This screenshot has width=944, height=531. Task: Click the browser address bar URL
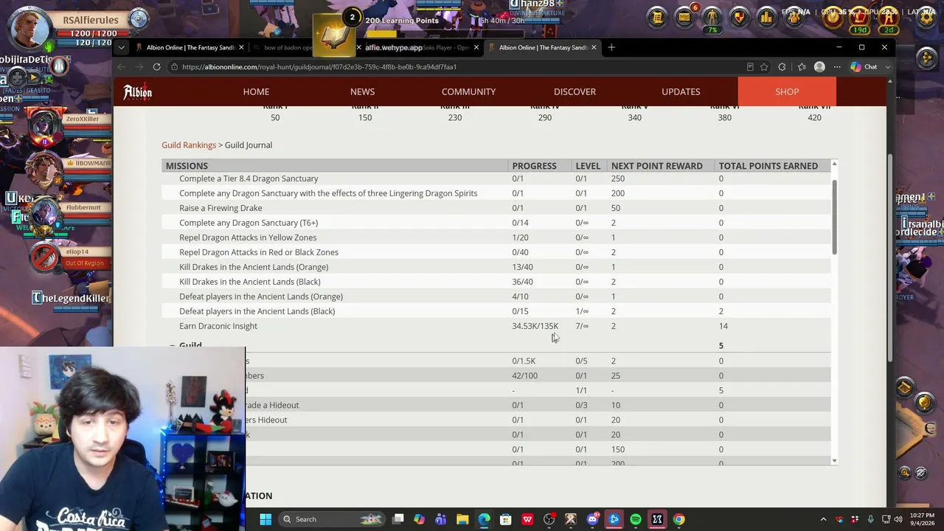click(319, 66)
